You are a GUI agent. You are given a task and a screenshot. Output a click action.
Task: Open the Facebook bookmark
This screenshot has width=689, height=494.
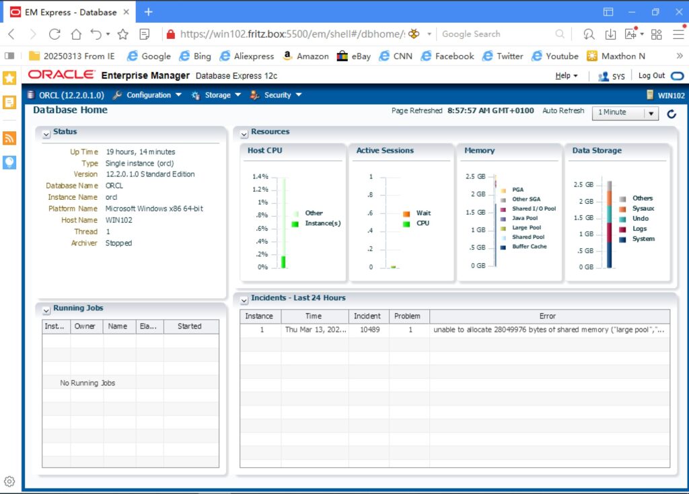pos(447,56)
